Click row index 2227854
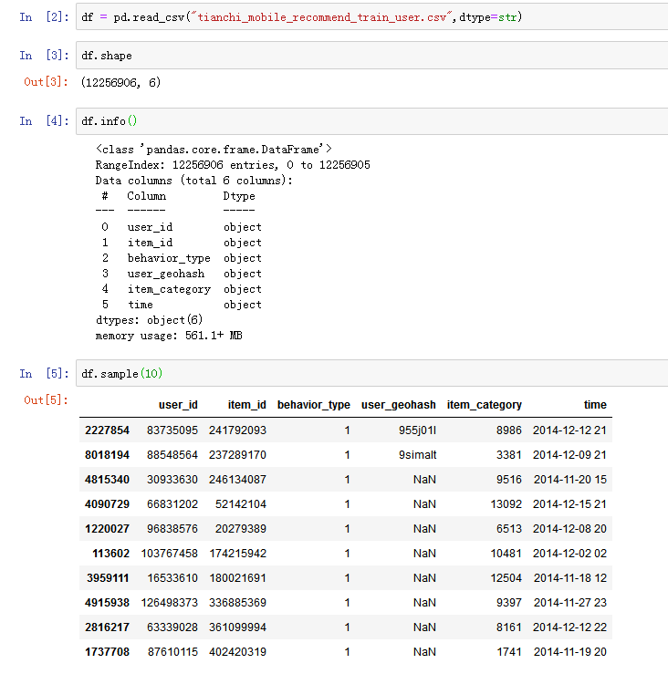 (107, 430)
